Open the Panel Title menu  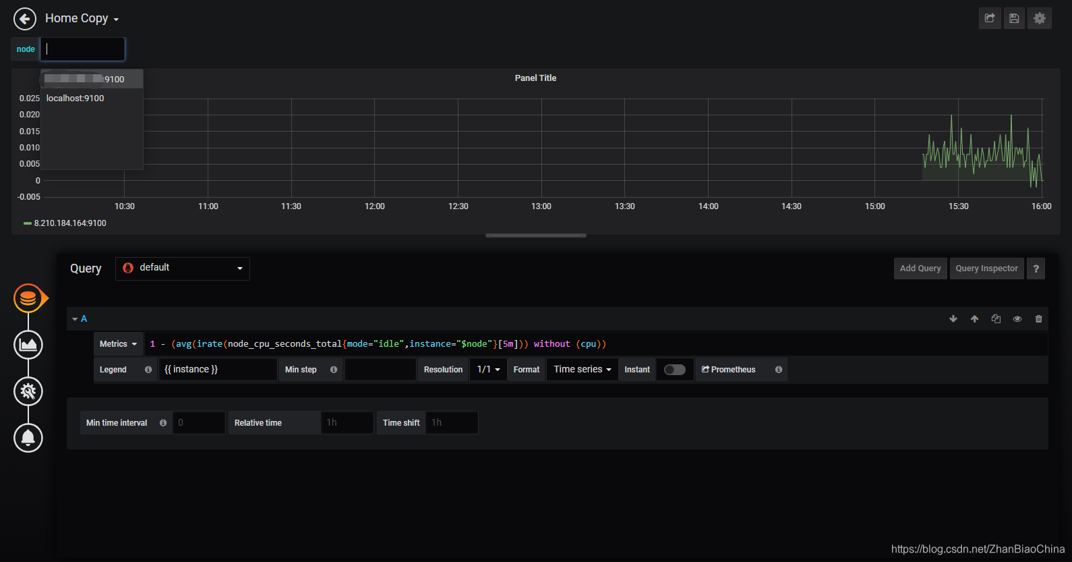click(x=535, y=78)
